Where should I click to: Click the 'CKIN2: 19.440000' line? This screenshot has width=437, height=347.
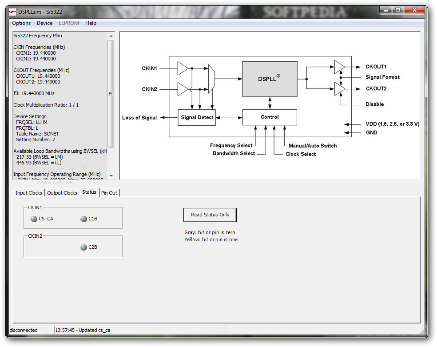(36, 59)
